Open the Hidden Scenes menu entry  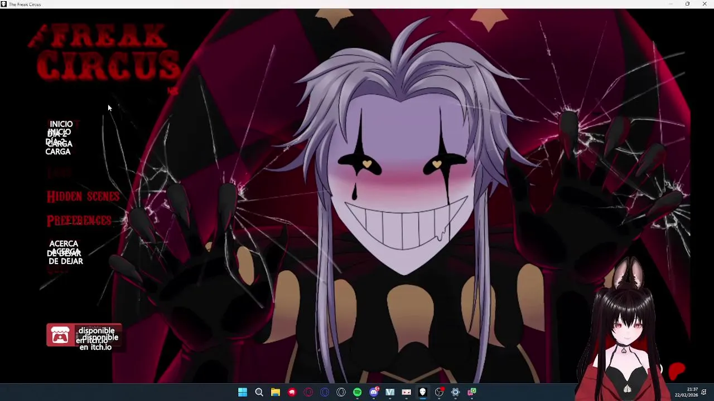pos(83,196)
